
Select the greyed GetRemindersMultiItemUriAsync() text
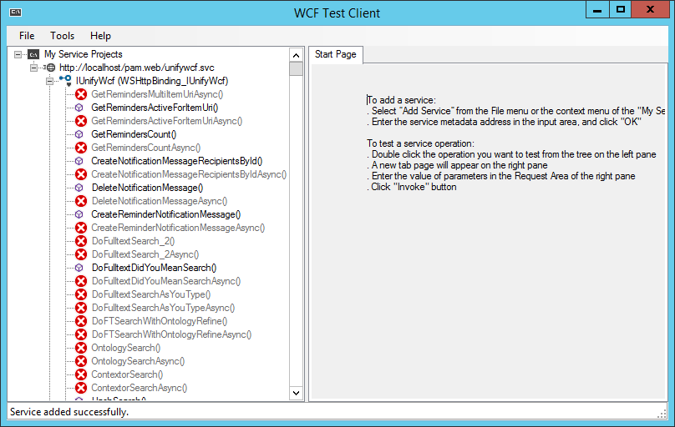point(157,94)
